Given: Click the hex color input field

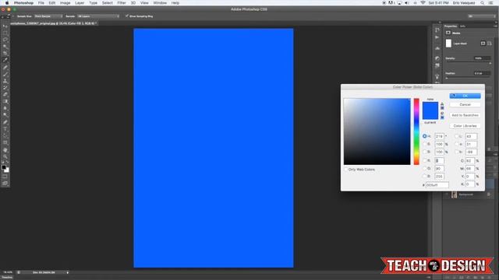Looking at the screenshot, I should pyautogui.click(x=437, y=185).
